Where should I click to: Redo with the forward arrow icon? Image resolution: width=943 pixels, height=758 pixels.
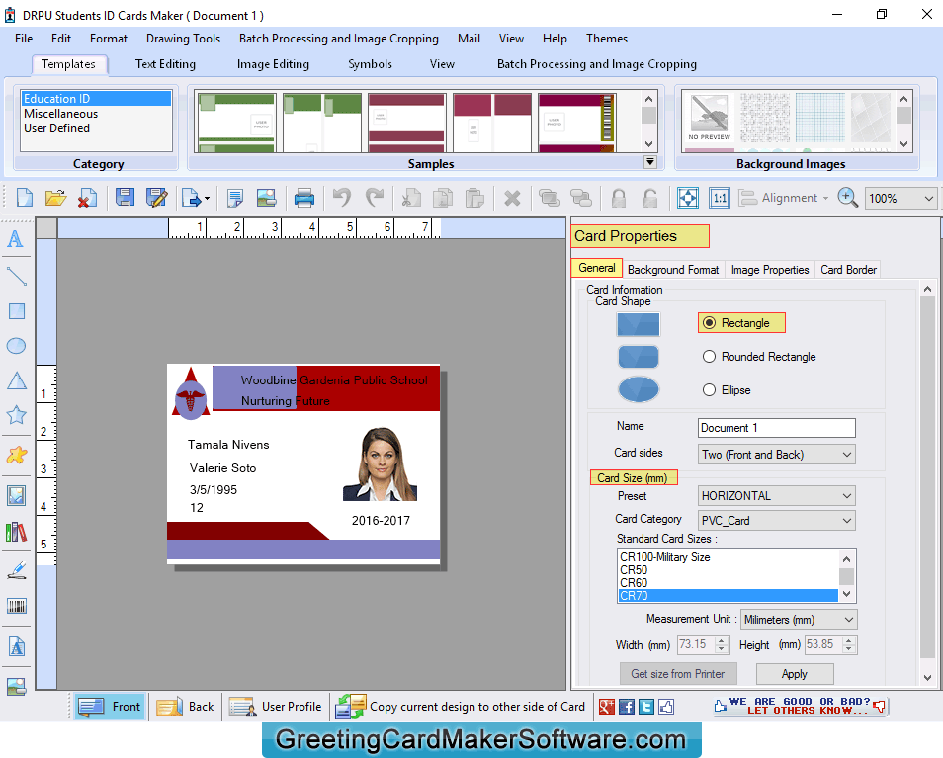click(375, 198)
